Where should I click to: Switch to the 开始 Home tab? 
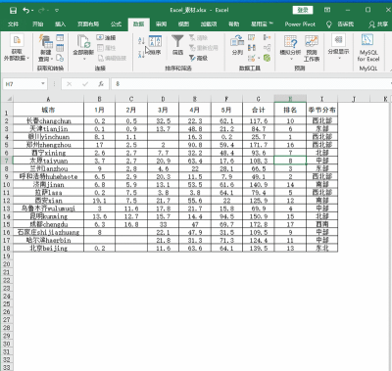(x=38, y=24)
